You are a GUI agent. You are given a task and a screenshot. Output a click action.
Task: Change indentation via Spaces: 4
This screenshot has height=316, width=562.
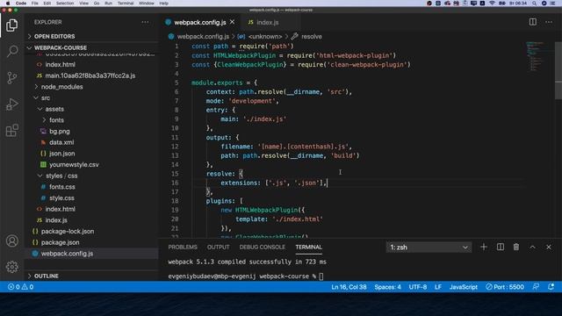pos(387,287)
